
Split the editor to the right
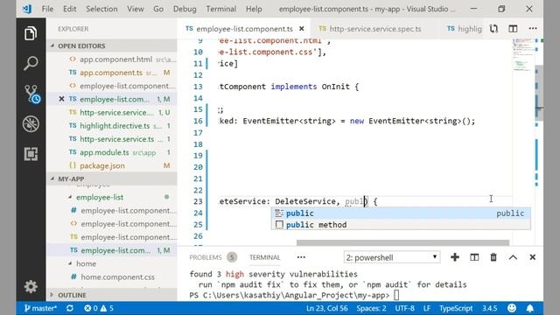point(513,29)
